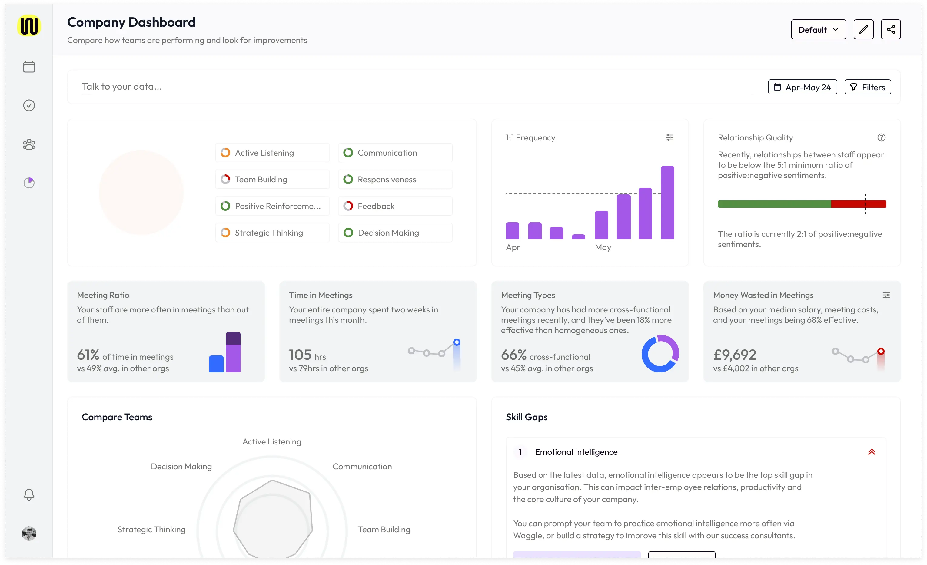Click the pencil edit dashboard button
927x565 pixels.
point(863,29)
